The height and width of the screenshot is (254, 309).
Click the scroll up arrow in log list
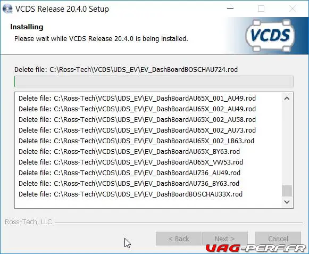[287, 99]
